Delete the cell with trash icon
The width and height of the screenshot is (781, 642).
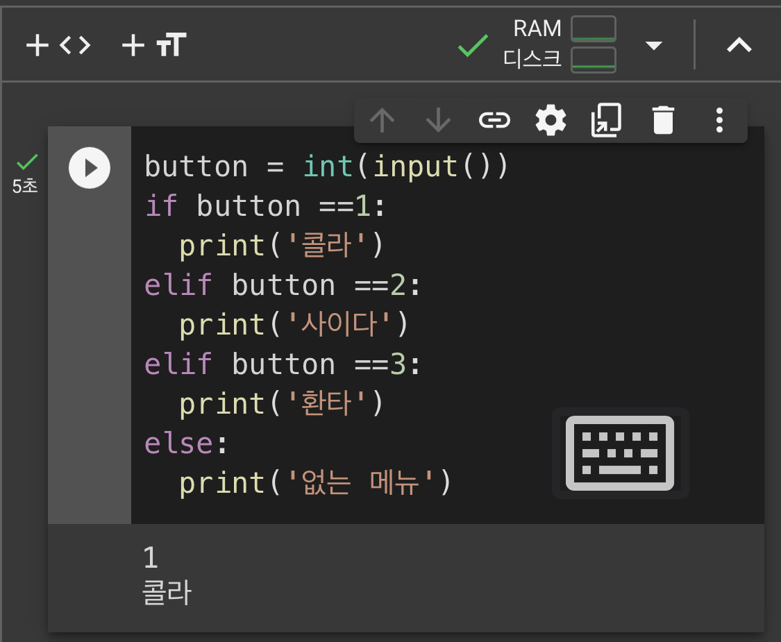pyautogui.click(x=663, y=120)
